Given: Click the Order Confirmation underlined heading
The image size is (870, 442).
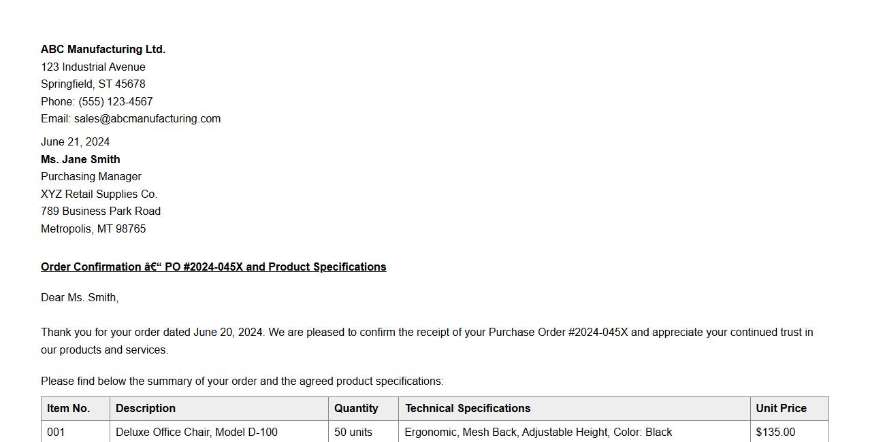Looking at the screenshot, I should tap(213, 267).
